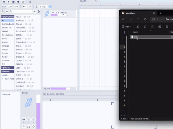Open the drum folder entry
The image size is (173, 129).
(x=8, y=75)
